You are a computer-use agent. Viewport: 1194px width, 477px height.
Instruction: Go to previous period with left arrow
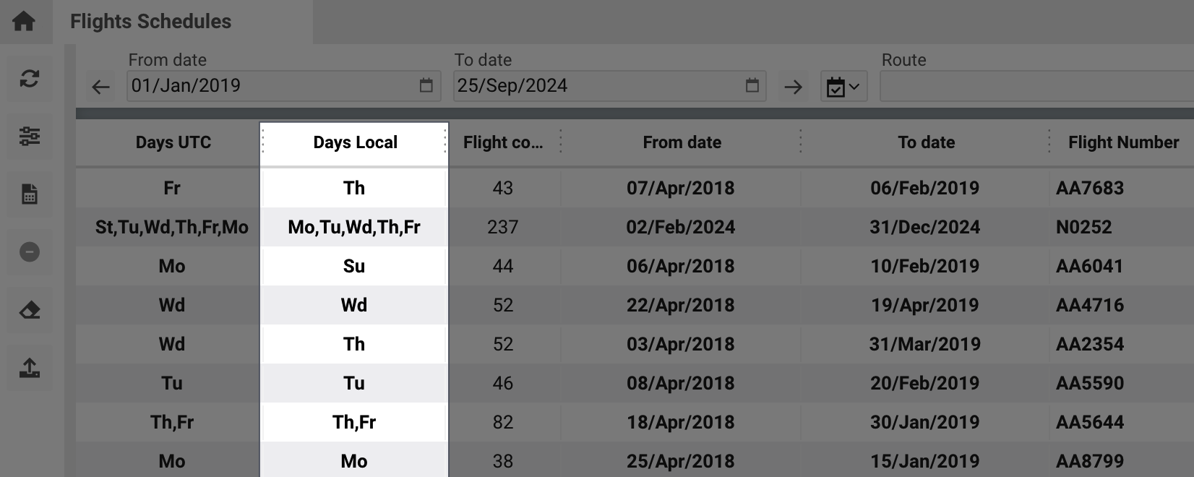(100, 87)
